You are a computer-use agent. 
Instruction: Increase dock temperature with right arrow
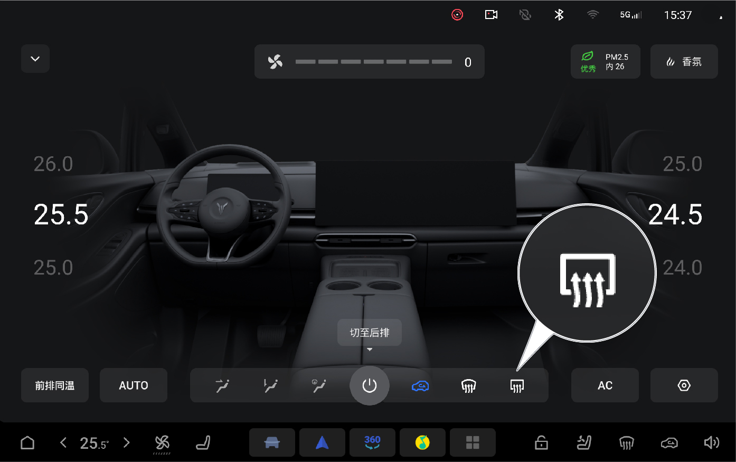(126, 442)
